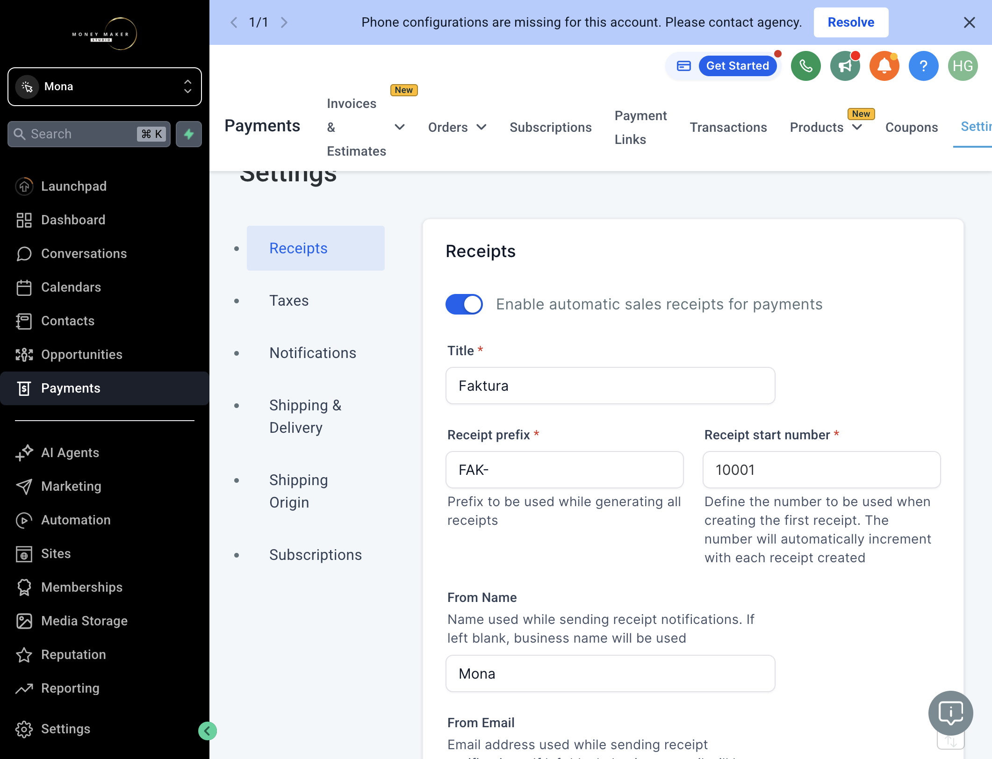Click the Resolve button

(851, 22)
